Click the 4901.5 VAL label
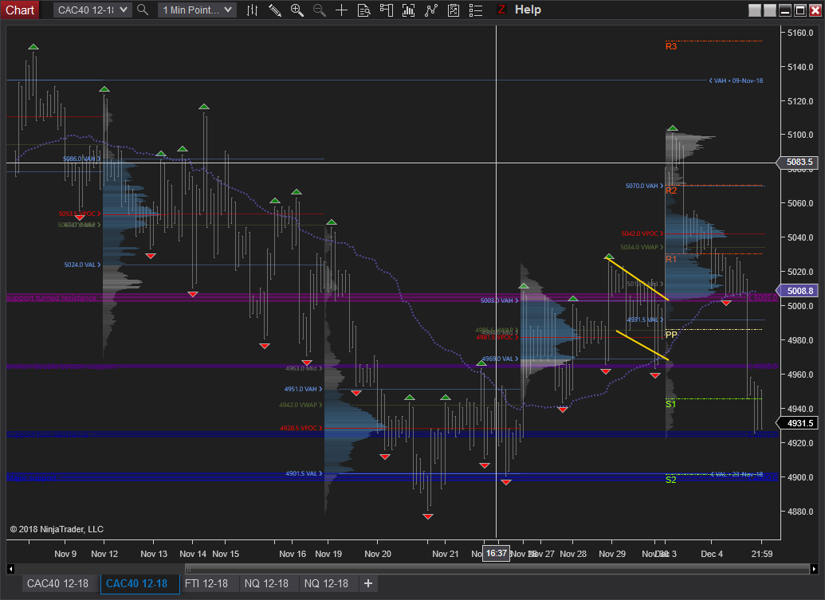The image size is (825, 600). [304, 473]
